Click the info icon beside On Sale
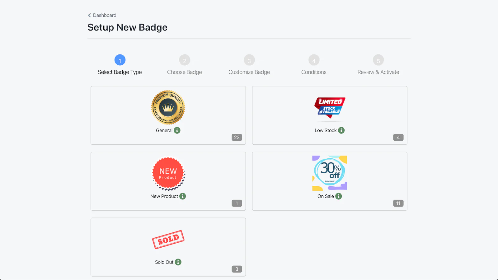 (339, 196)
